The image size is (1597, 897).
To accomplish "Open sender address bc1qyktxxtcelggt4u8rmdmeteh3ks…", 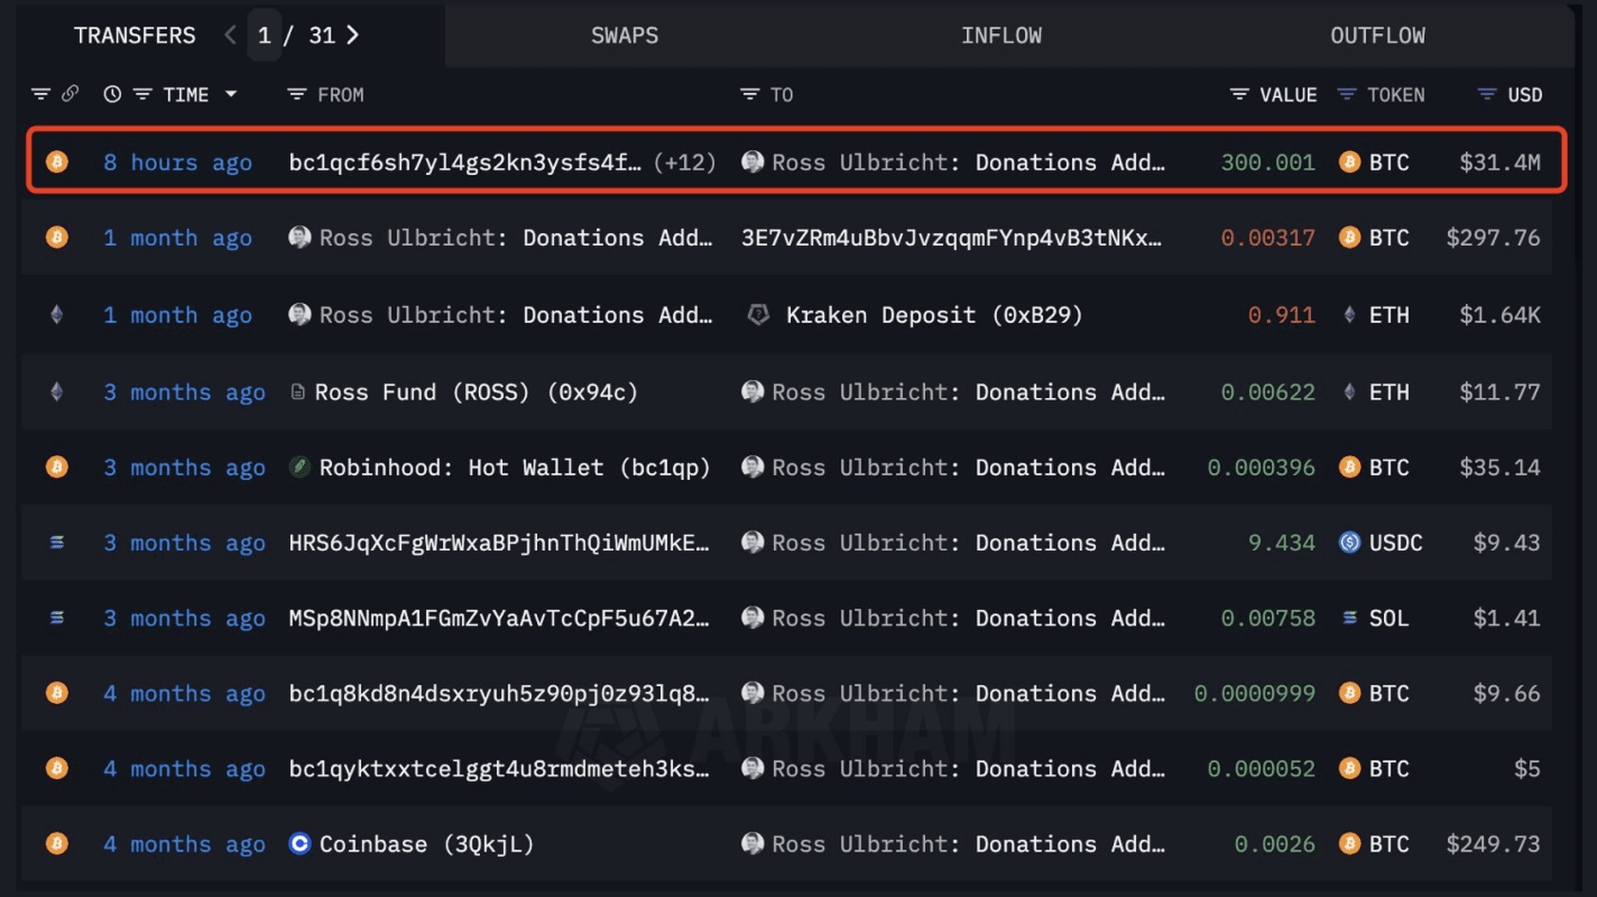I will tap(499, 769).
